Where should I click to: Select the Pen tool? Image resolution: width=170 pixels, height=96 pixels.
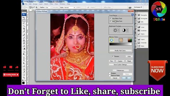24,58
